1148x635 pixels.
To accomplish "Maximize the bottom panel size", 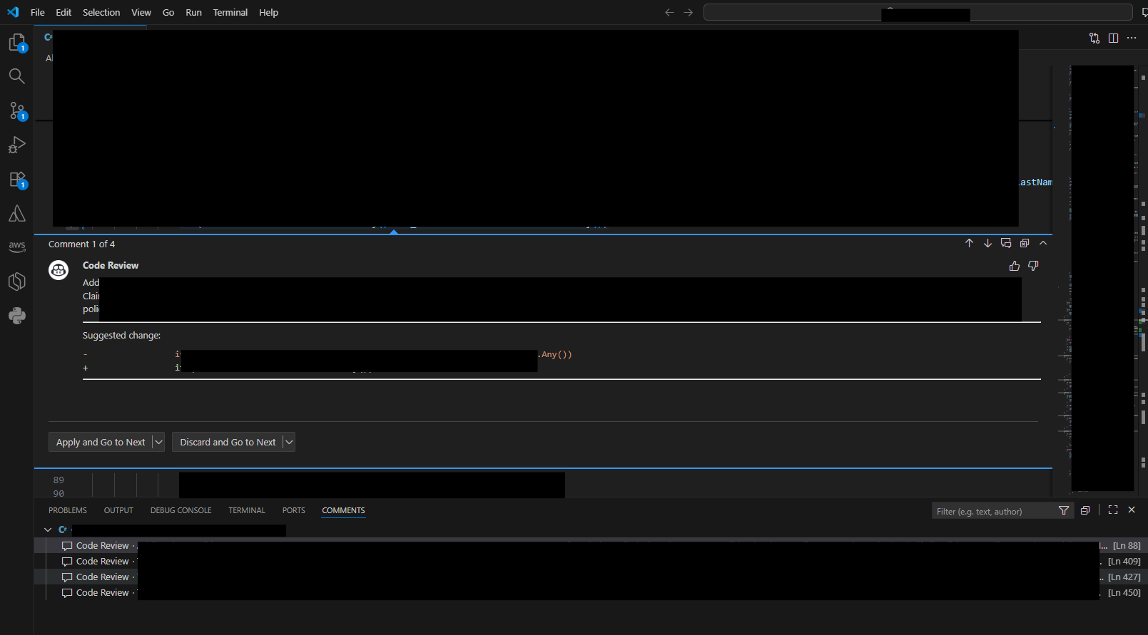I will coord(1113,510).
